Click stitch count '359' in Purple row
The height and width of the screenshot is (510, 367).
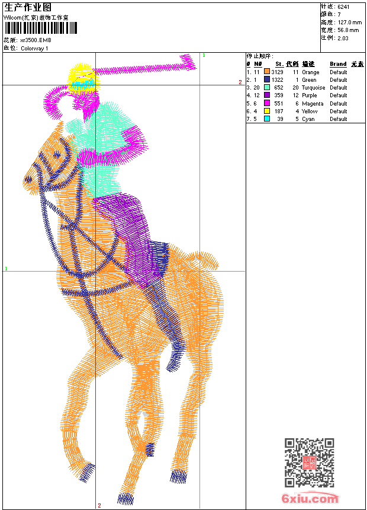(x=279, y=95)
